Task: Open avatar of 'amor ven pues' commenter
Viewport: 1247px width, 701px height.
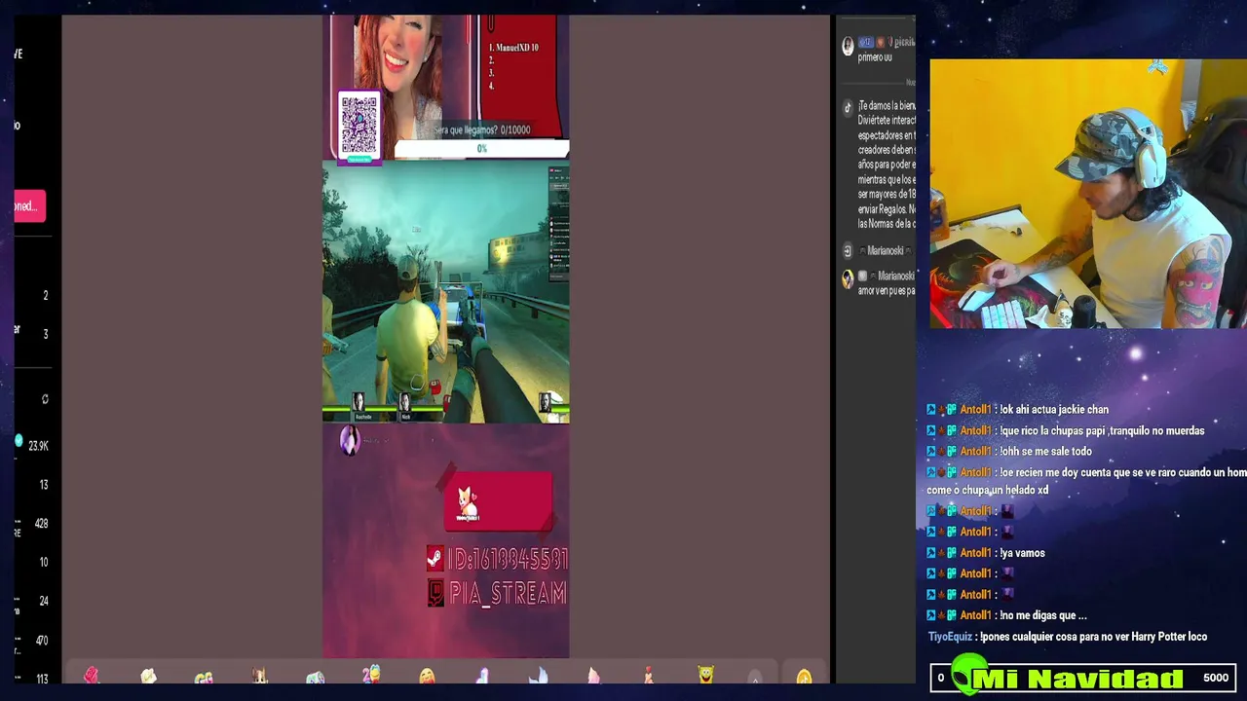Action: point(848,279)
